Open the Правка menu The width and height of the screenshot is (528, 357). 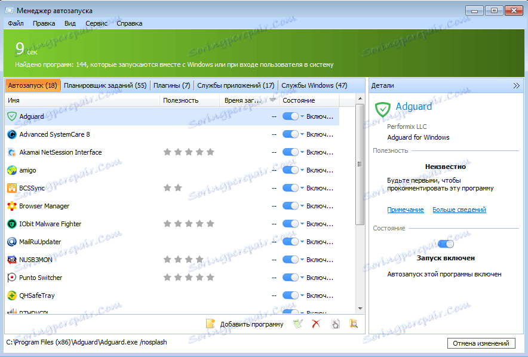coord(44,23)
